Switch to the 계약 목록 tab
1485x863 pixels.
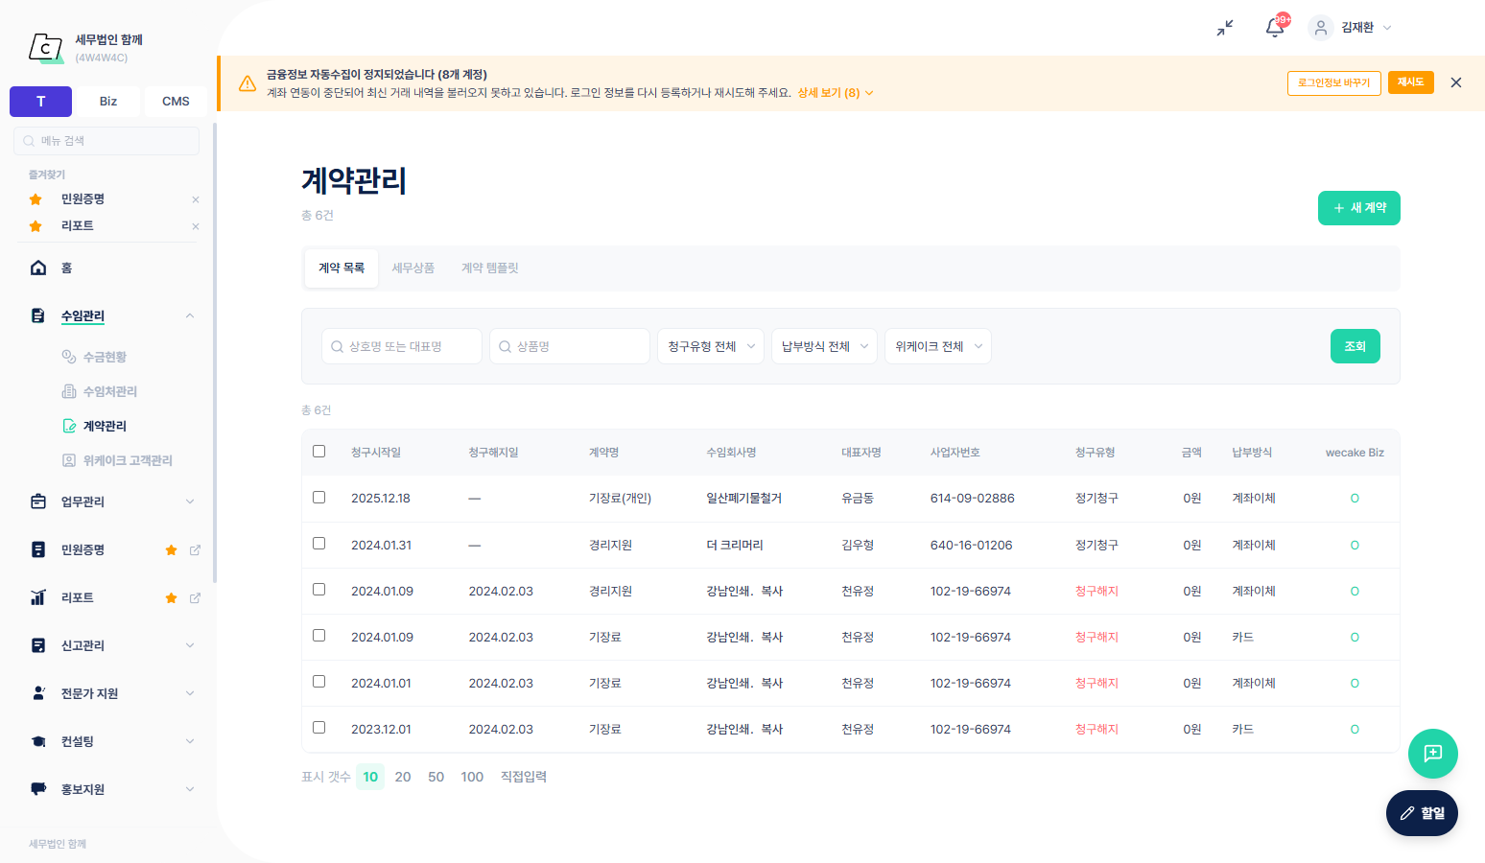(342, 268)
